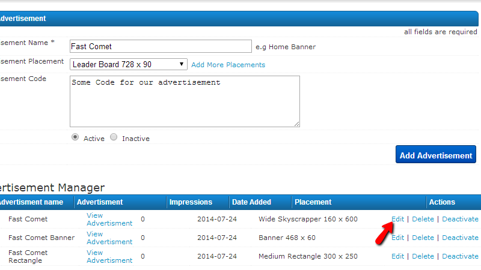Edit the Fast Comet Banner advertisement
The image size is (481, 270).
click(398, 238)
